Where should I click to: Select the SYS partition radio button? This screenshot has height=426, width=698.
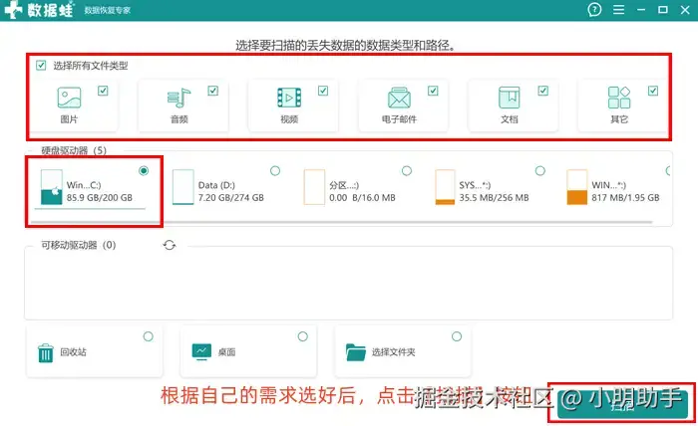540,170
